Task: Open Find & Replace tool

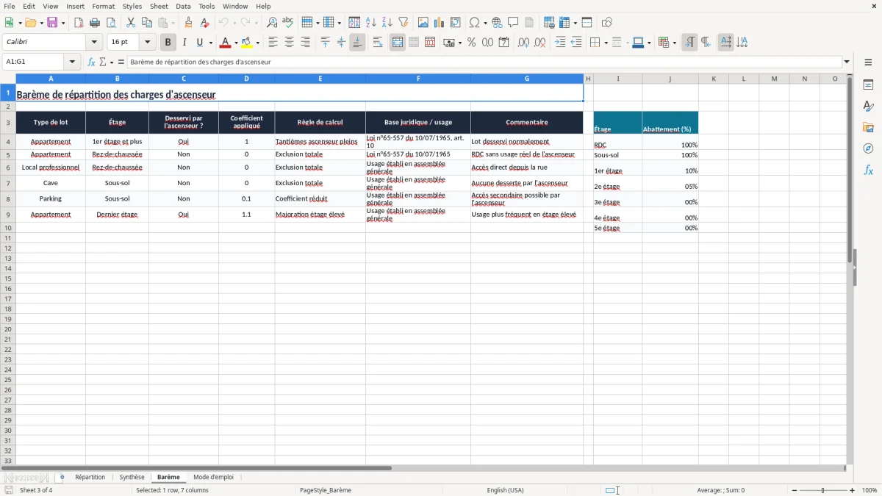Action: (272, 23)
